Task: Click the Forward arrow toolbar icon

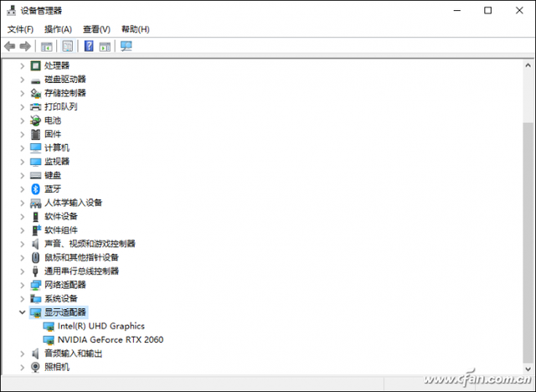Action: pos(25,46)
